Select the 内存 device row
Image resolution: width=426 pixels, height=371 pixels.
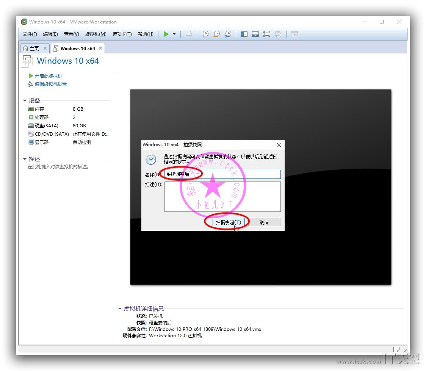coord(69,109)
